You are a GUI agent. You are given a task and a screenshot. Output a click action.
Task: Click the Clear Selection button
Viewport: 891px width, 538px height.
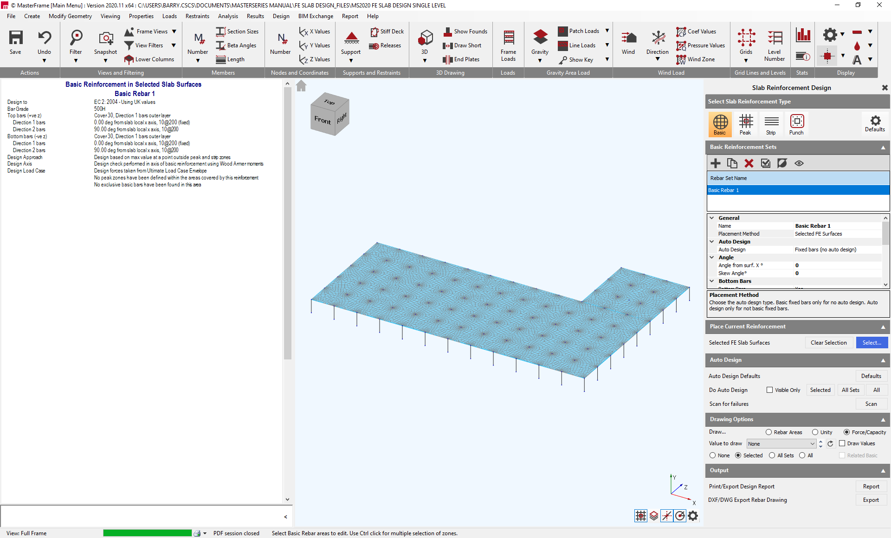tap(828, 343)
